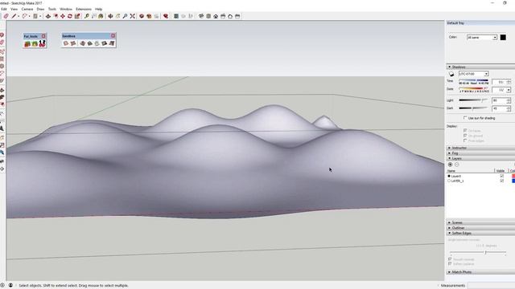Toggle Show Shadows icon in Shadows panel
Screen dimensions: 515x289
point(451,74)
